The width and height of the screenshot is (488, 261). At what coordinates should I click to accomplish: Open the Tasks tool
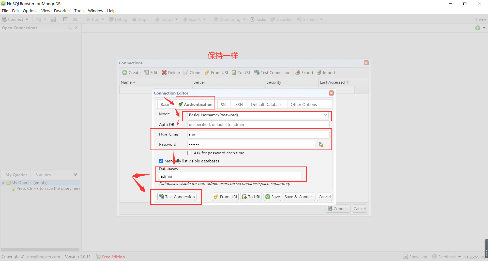(x=258, y=19)
